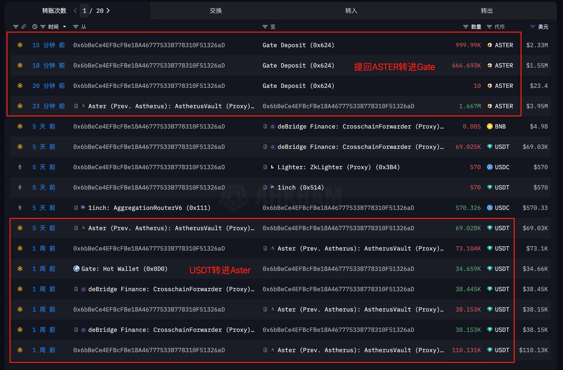563x370 pixels.
Task: Open Gate Deposit (0x624) on 999.99K row
Action: coord(298,45)
